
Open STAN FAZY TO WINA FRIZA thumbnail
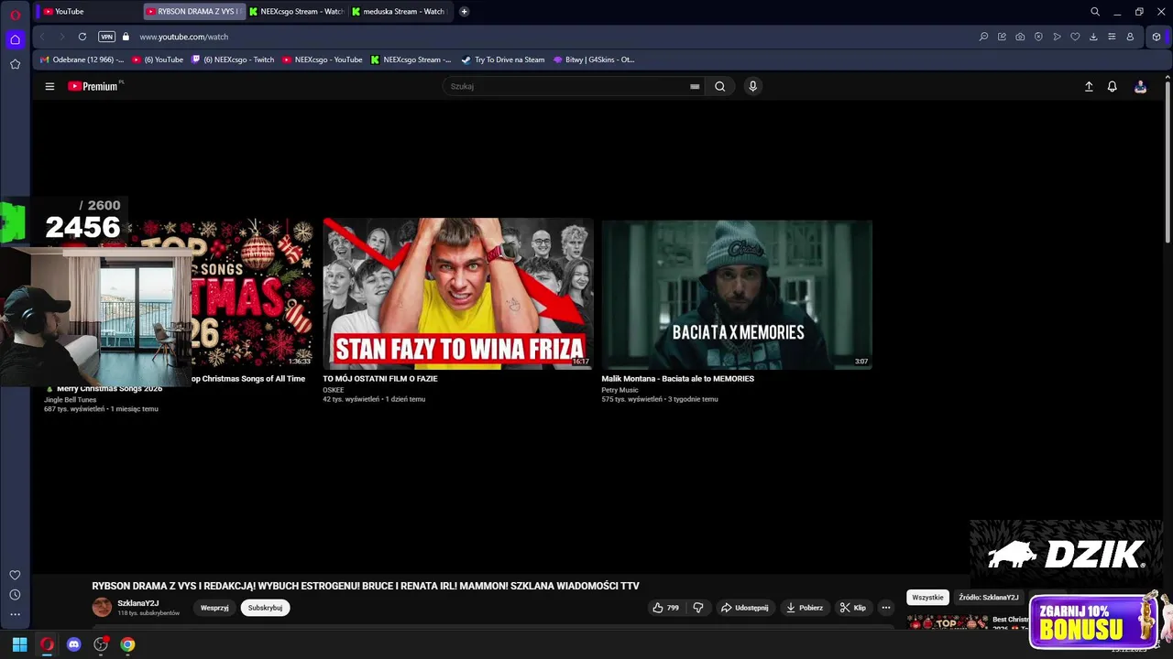click(x=458, y=293)
